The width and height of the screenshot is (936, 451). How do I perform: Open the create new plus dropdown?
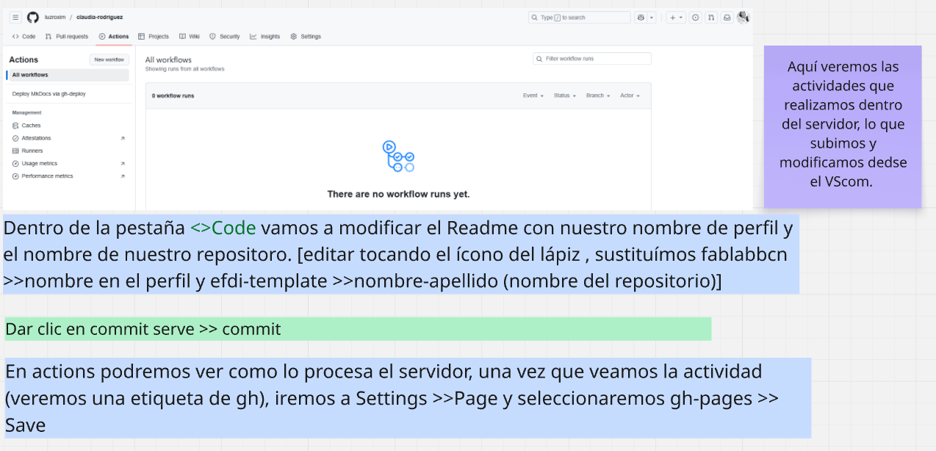[676, 18]
